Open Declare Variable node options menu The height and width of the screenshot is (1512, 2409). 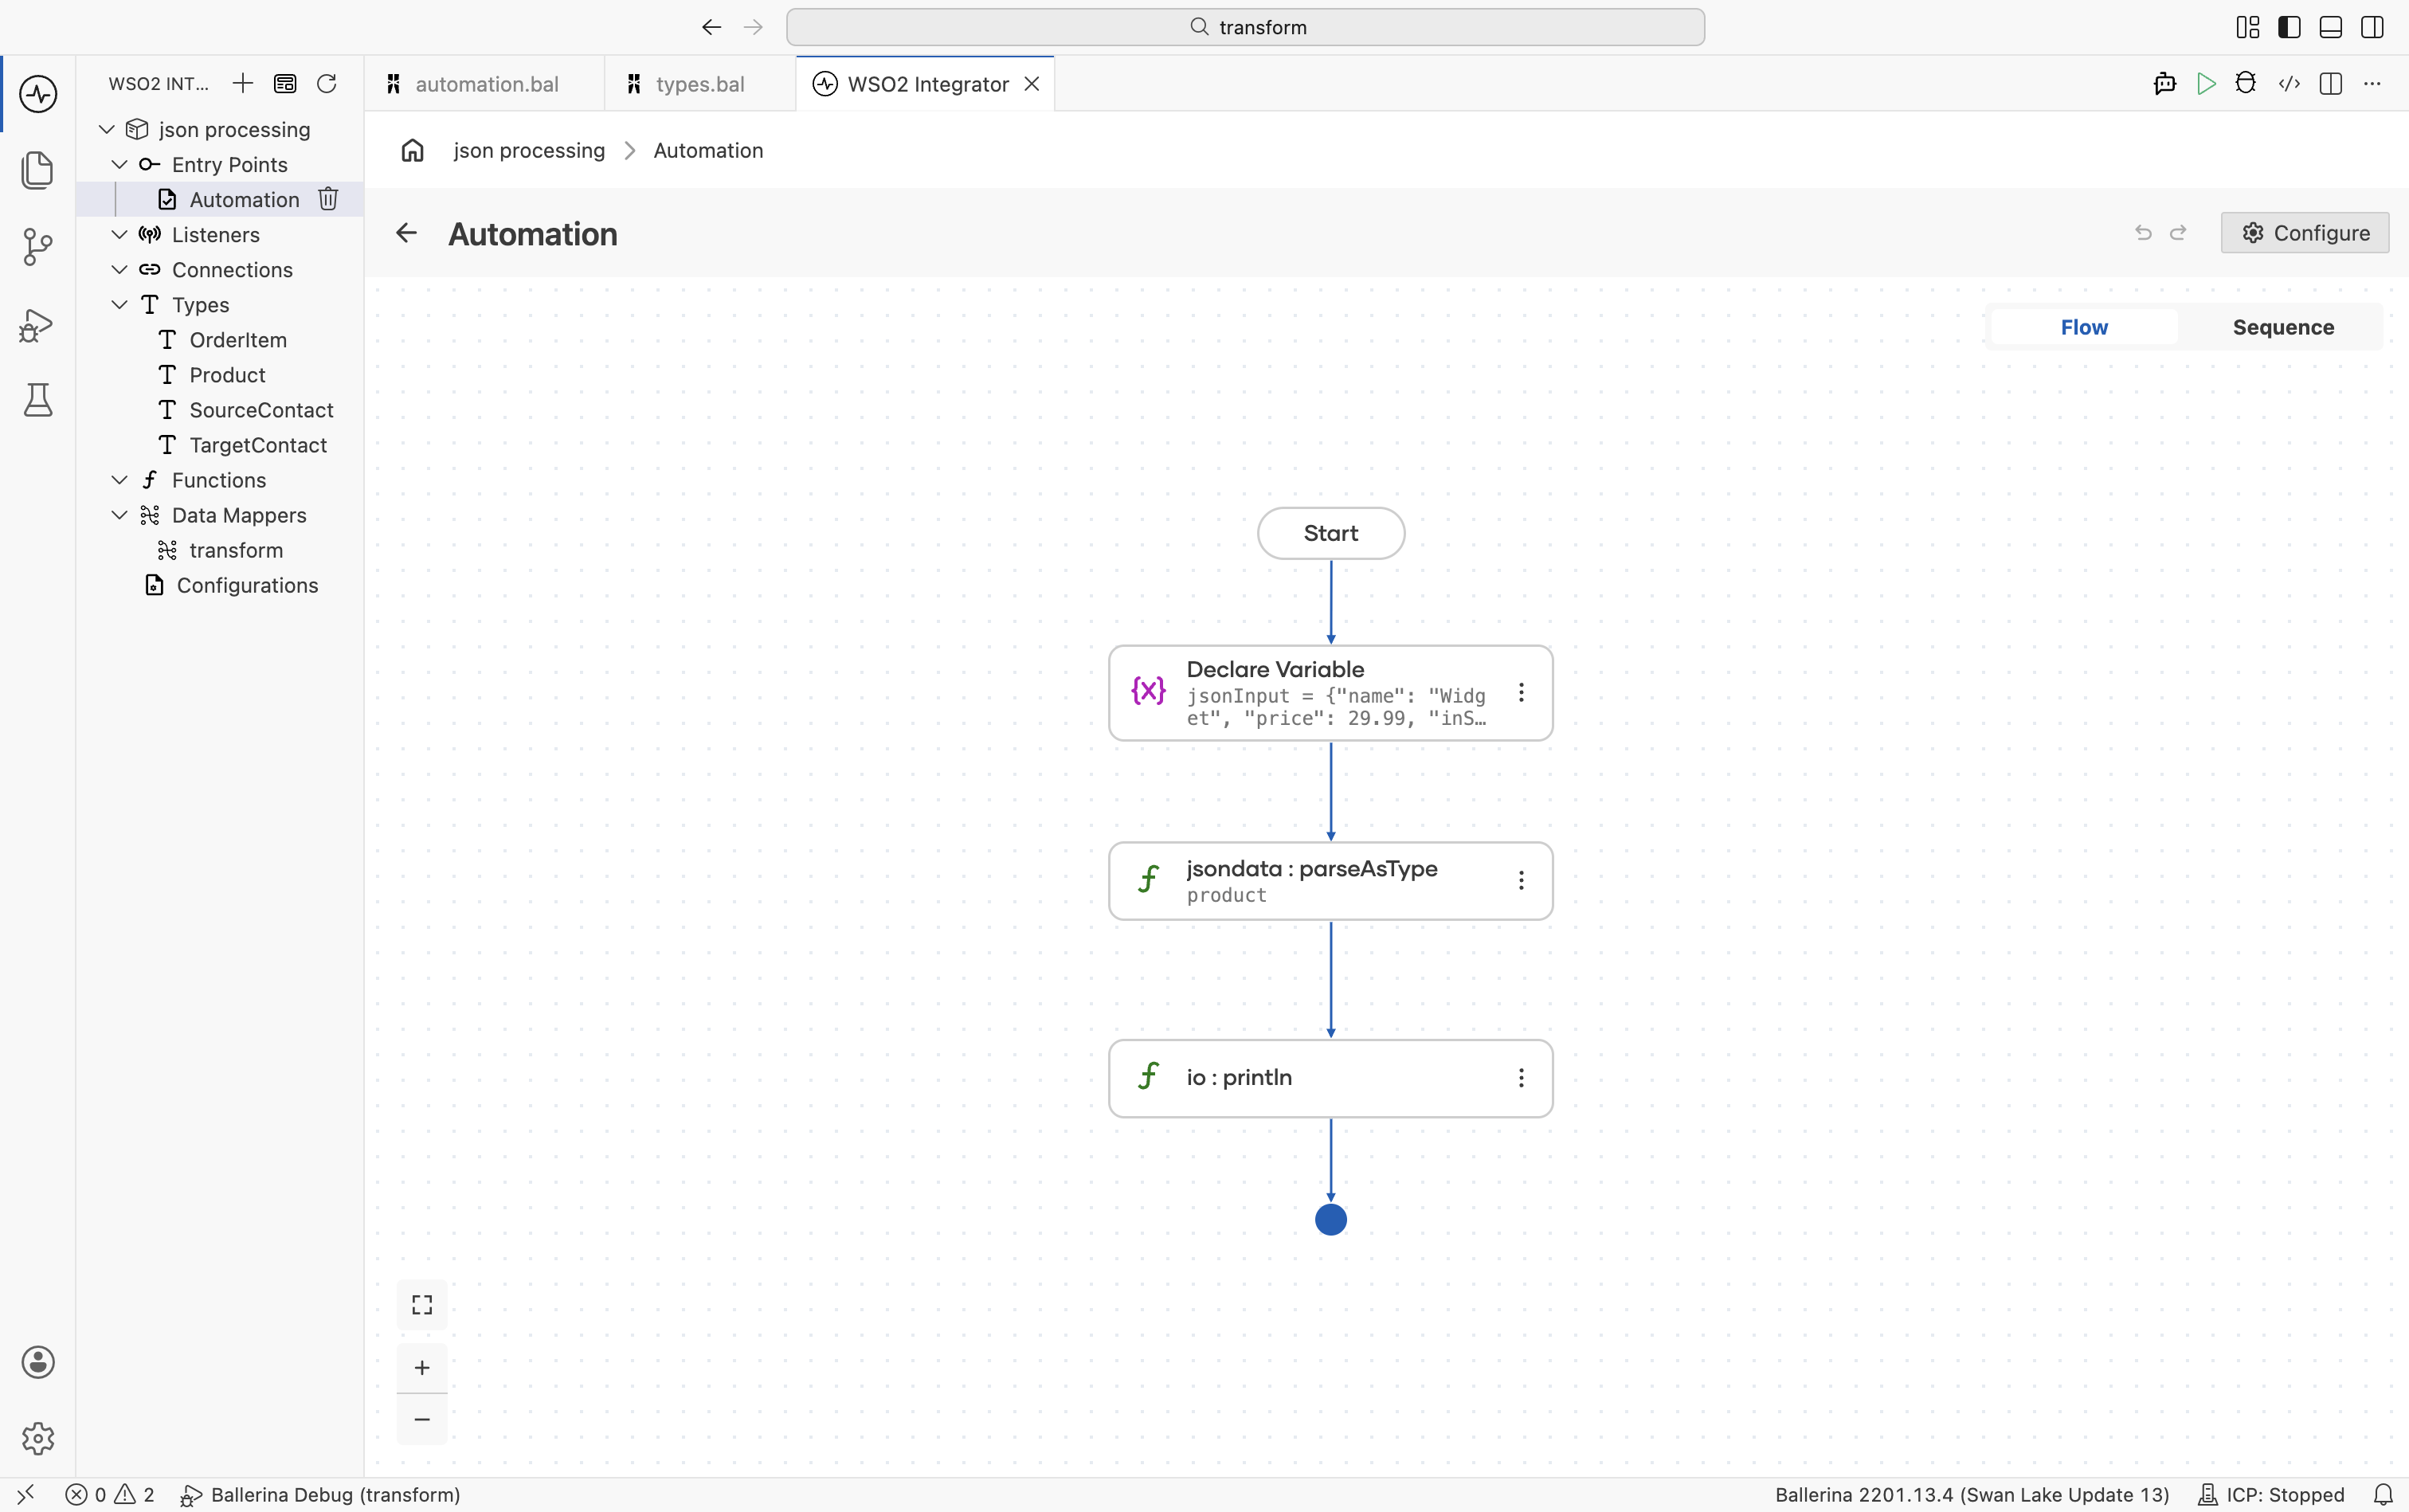click(1521, 692)
